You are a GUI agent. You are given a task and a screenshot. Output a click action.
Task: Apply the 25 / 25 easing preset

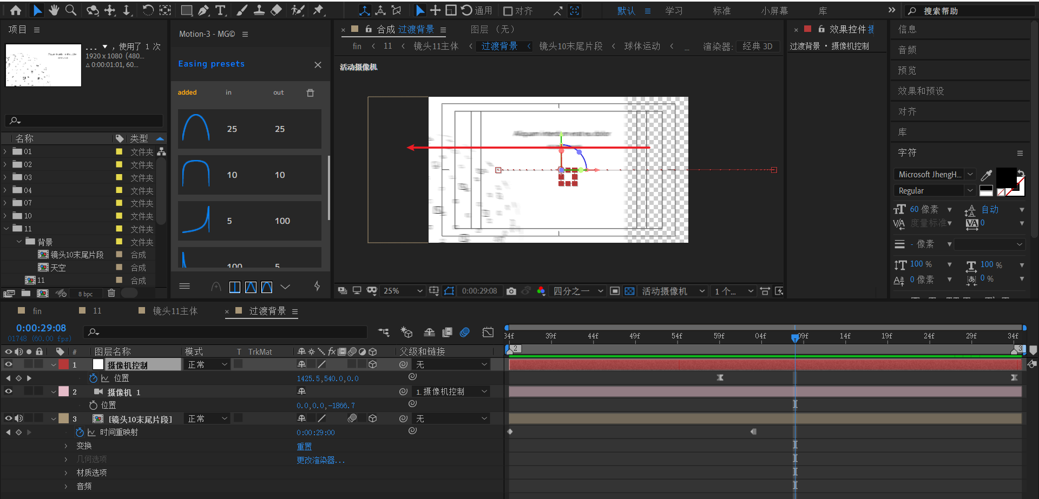(x=249, y=129)
